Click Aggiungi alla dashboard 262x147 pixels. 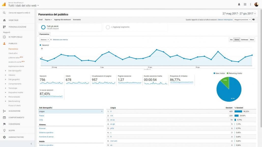tap(62, 20)
